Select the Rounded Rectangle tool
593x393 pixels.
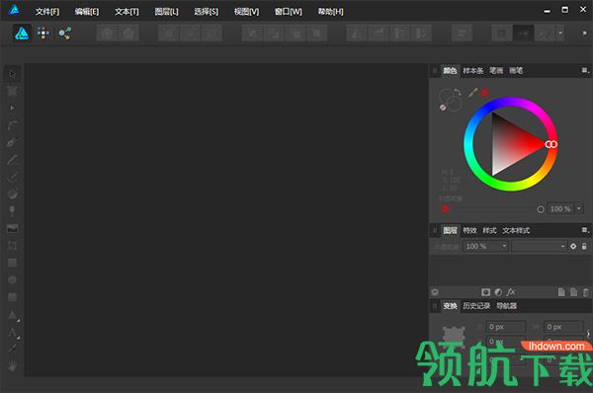[12, 297]
